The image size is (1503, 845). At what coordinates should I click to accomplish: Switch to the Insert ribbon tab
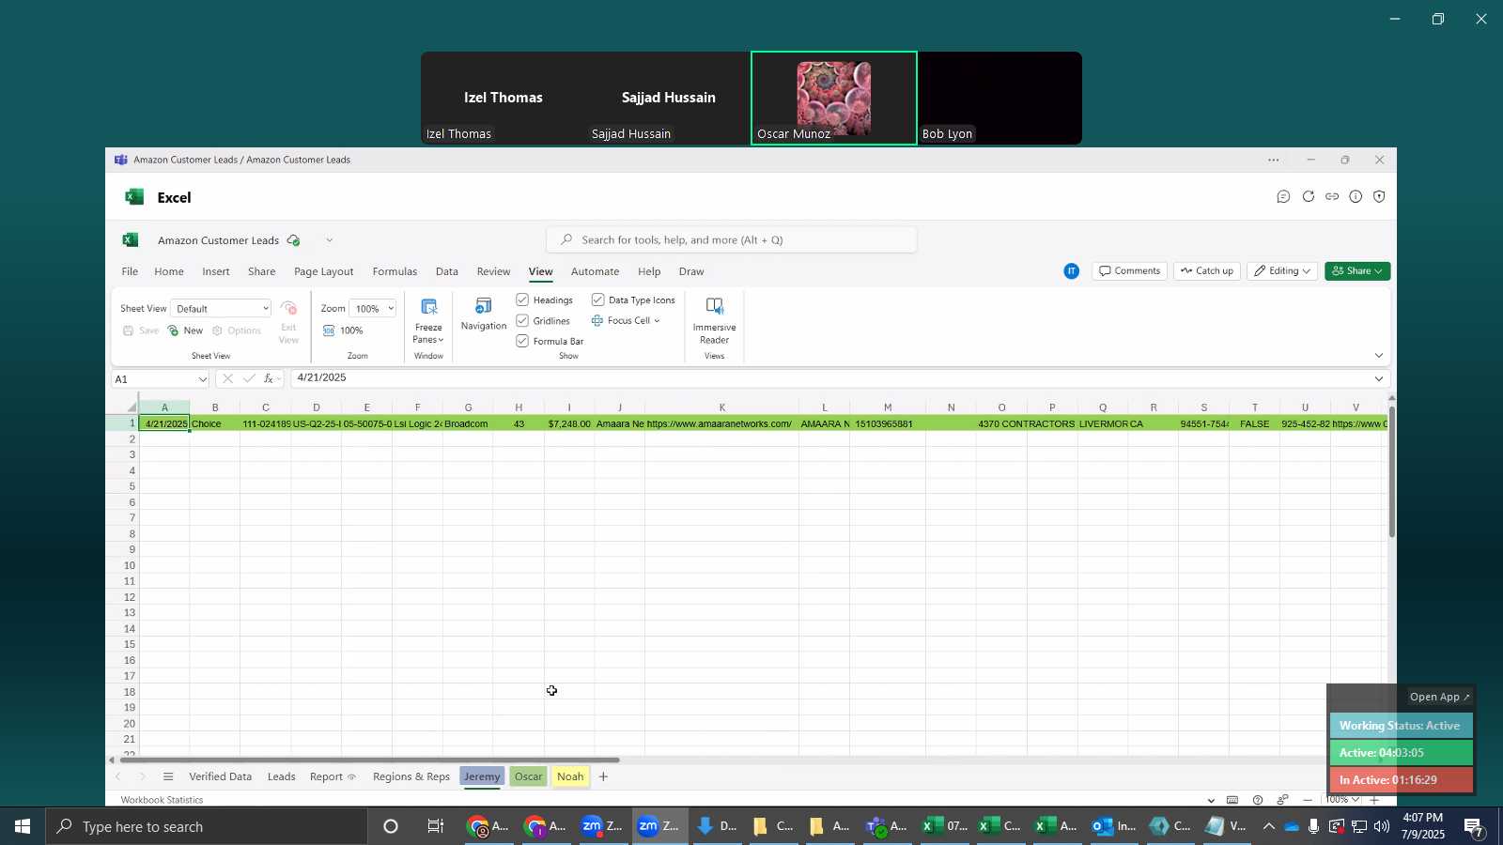pyautogui.click(x=216, y=271)
